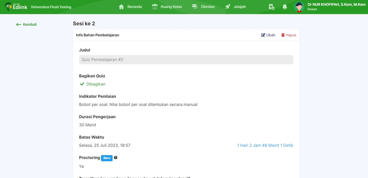Click the Judul title input field
This screenshot has width=368, height=178.
[x=186, y=60]
